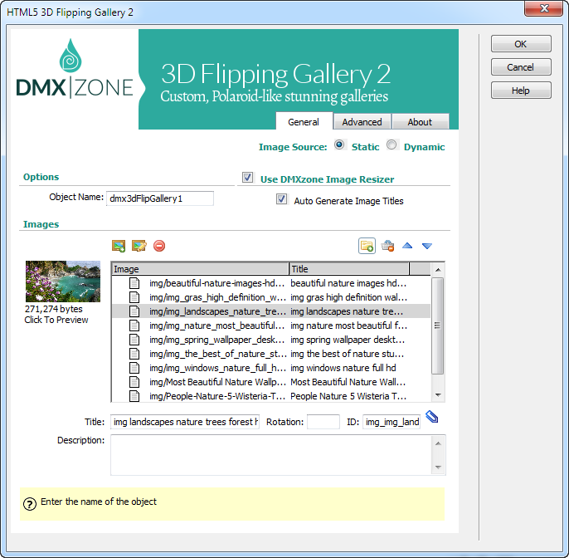Click the Image column header
This screenshot has height=558, width=569.
click(200, 269)
